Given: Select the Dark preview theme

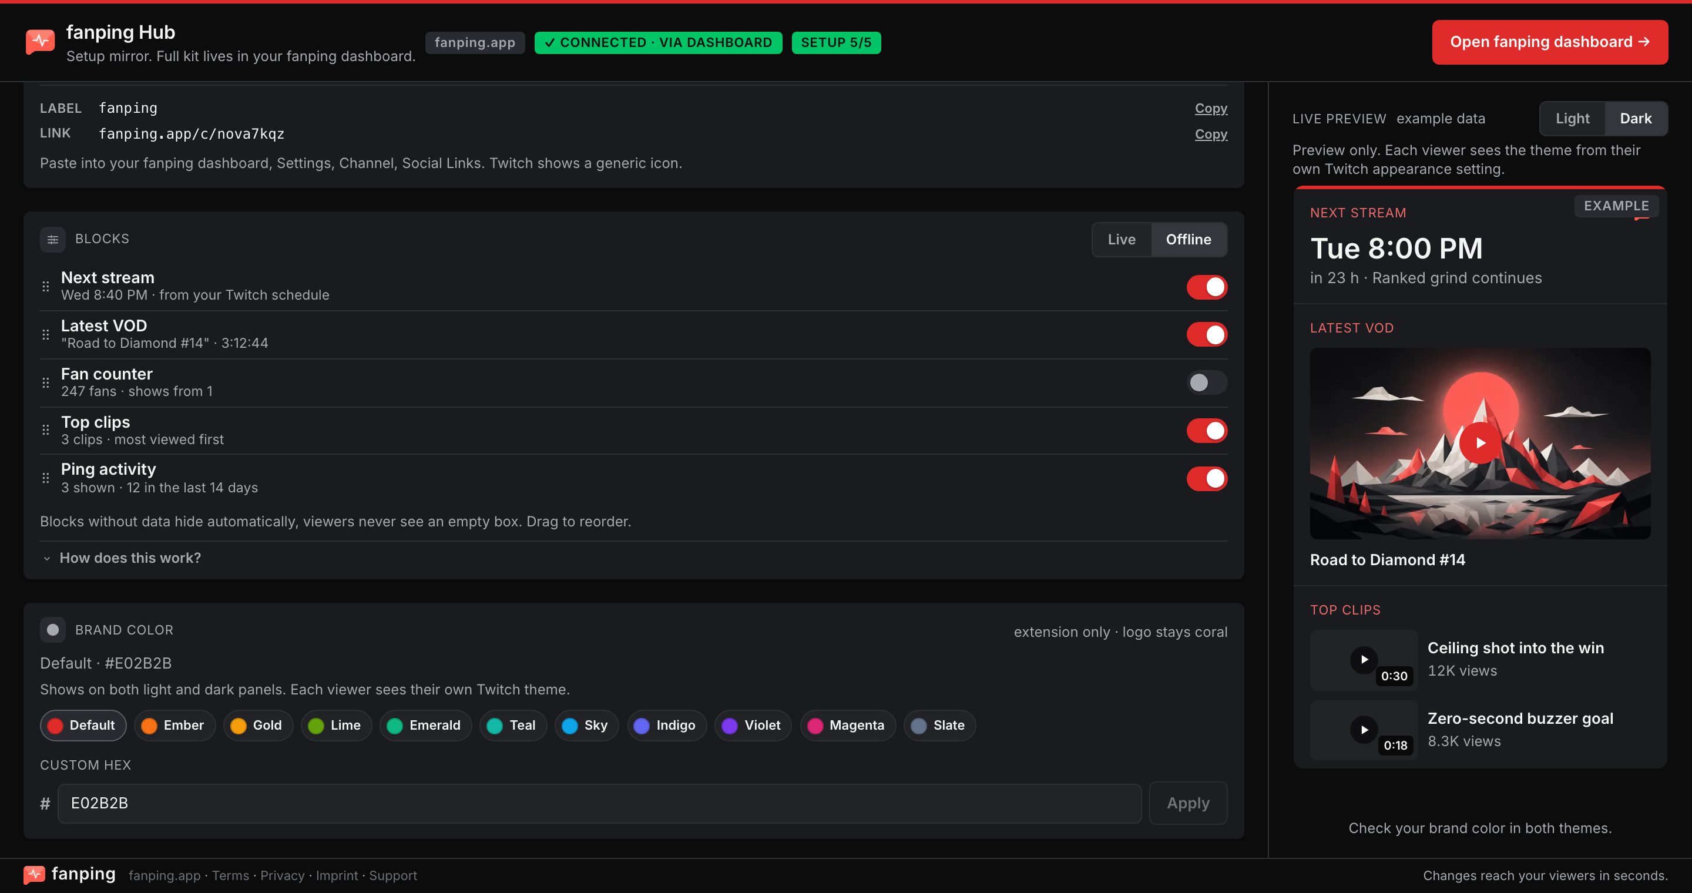Looking at the screenshot, I should [1635, 119].
